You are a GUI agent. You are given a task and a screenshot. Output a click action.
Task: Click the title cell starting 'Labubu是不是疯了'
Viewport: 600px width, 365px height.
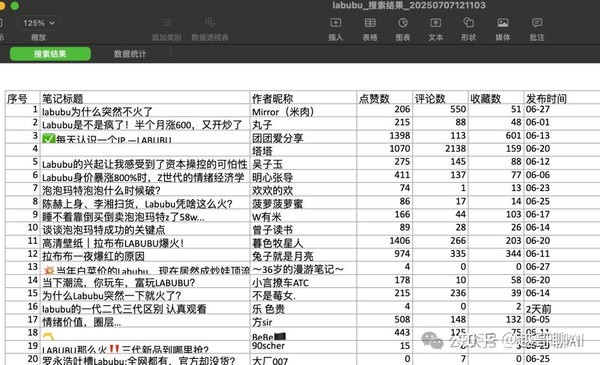(144, 124)
